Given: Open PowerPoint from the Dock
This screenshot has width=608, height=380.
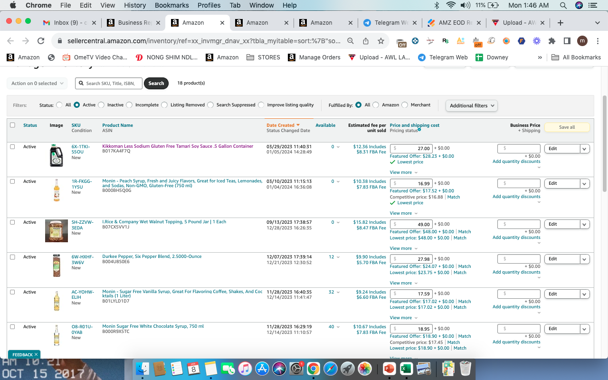Looking at the screenshot, I should [x=389, y=368].
